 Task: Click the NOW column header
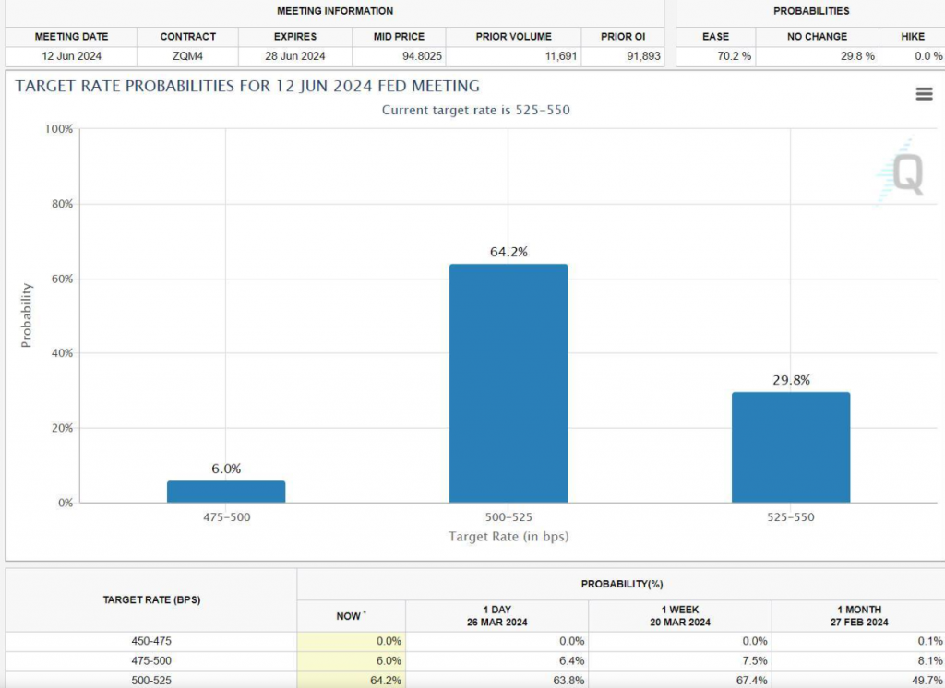pos(351,616)
